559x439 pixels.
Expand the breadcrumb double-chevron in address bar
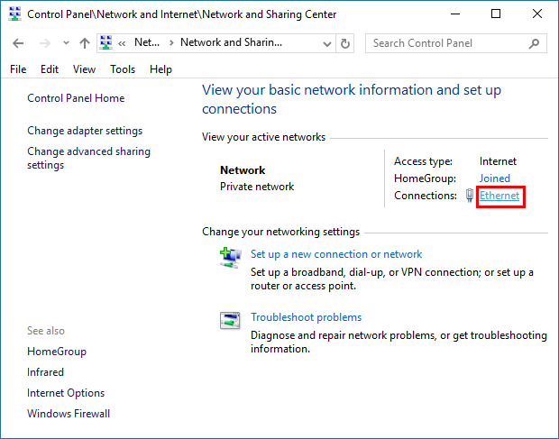[x=122, y=42]
